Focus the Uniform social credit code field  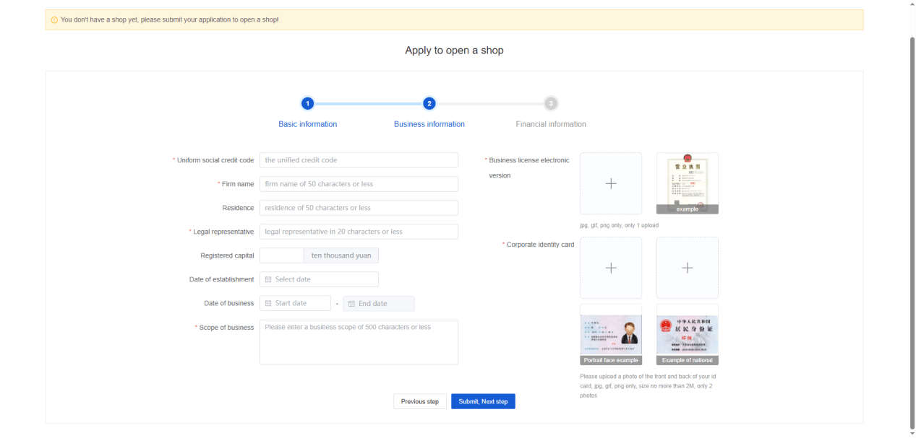coord(359,160)
